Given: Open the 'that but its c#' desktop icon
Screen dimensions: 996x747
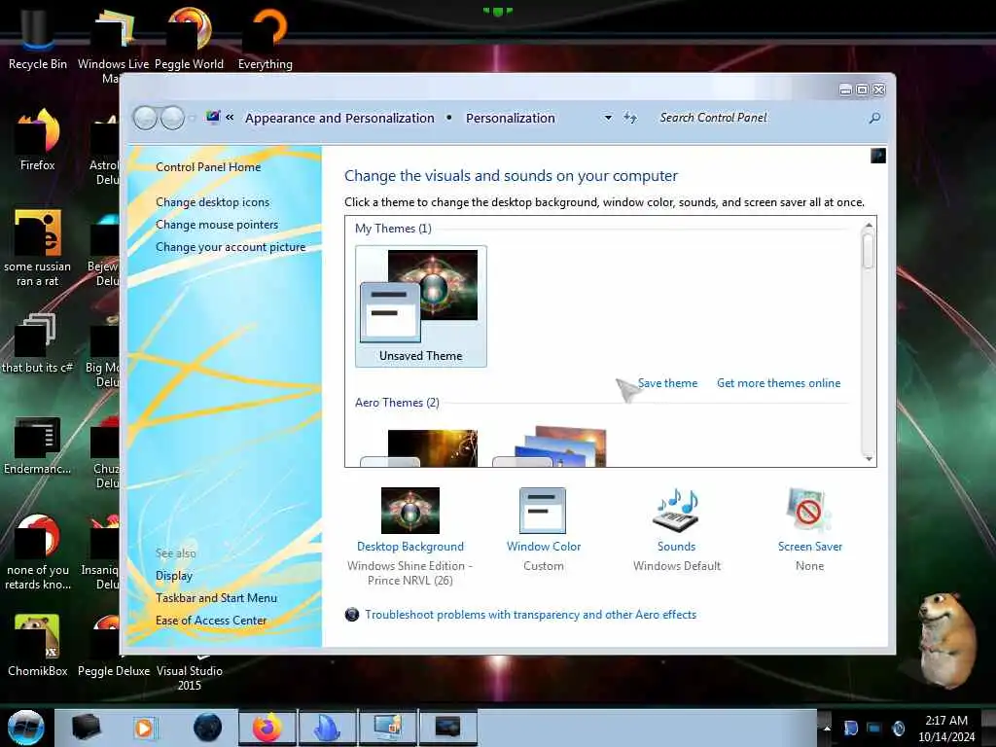Looking at the screenshot, I should tap(37, 343).
